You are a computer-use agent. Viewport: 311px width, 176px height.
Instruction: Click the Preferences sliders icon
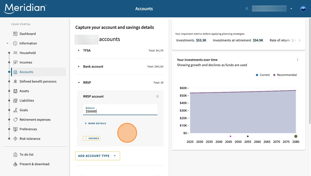pyautogui.click(x=15, y=129)
